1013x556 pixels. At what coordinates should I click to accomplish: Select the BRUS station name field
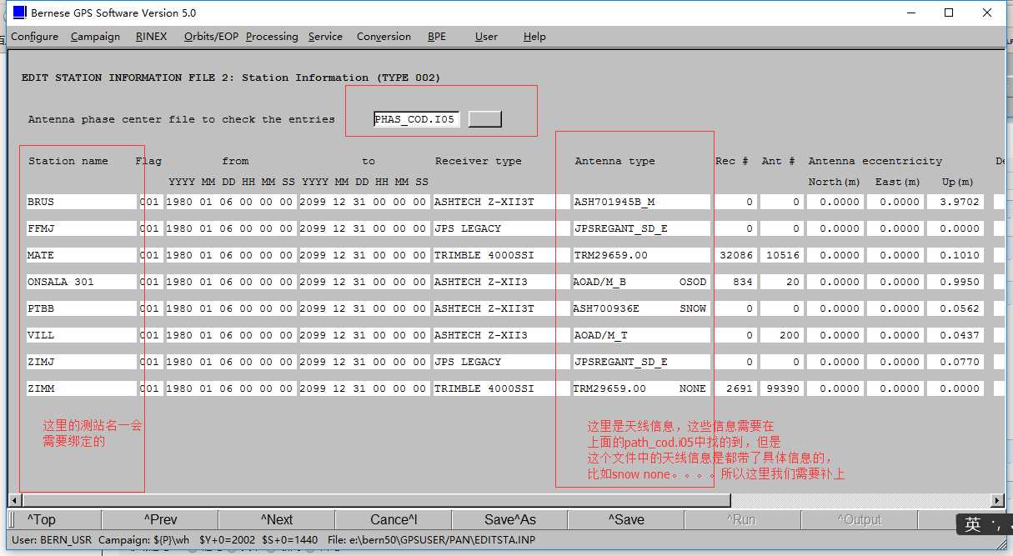81,202
